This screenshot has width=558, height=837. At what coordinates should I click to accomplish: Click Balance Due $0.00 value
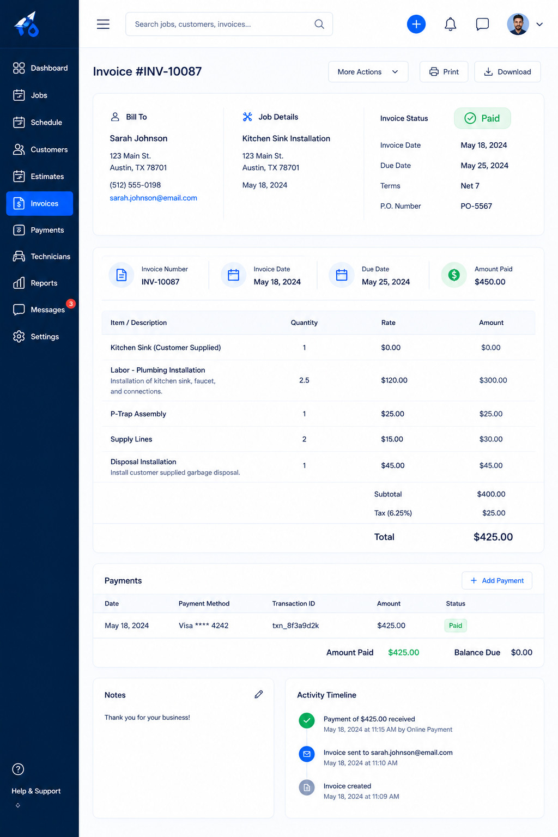pos(521,652)
